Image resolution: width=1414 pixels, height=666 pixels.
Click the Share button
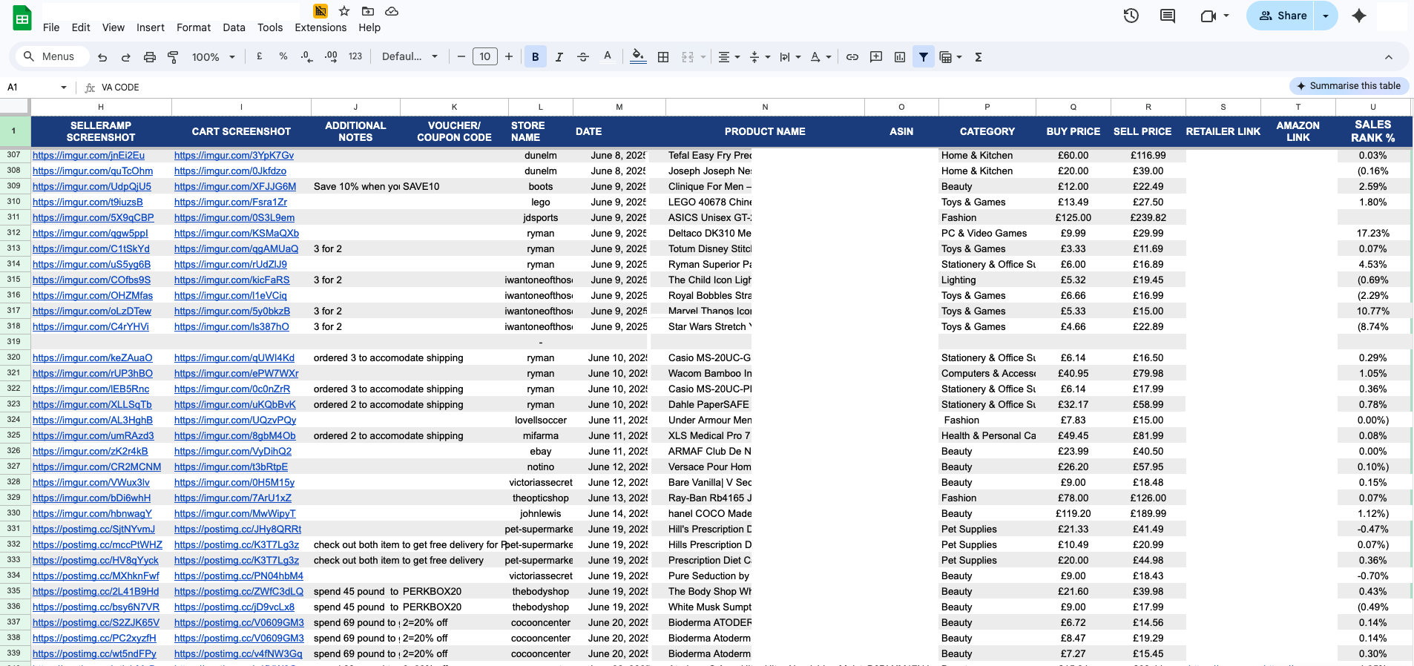[x=1281, y=16]
